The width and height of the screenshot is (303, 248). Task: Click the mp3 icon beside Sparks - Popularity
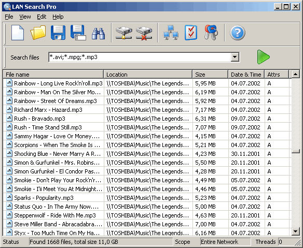coord(9,197)
